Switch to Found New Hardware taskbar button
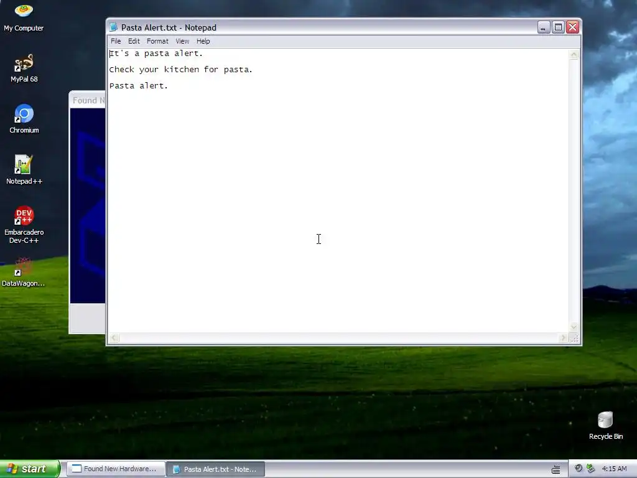 (116, 469)
